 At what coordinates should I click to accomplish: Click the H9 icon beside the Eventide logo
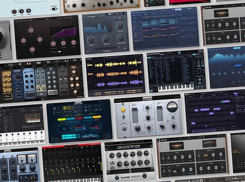136,177
